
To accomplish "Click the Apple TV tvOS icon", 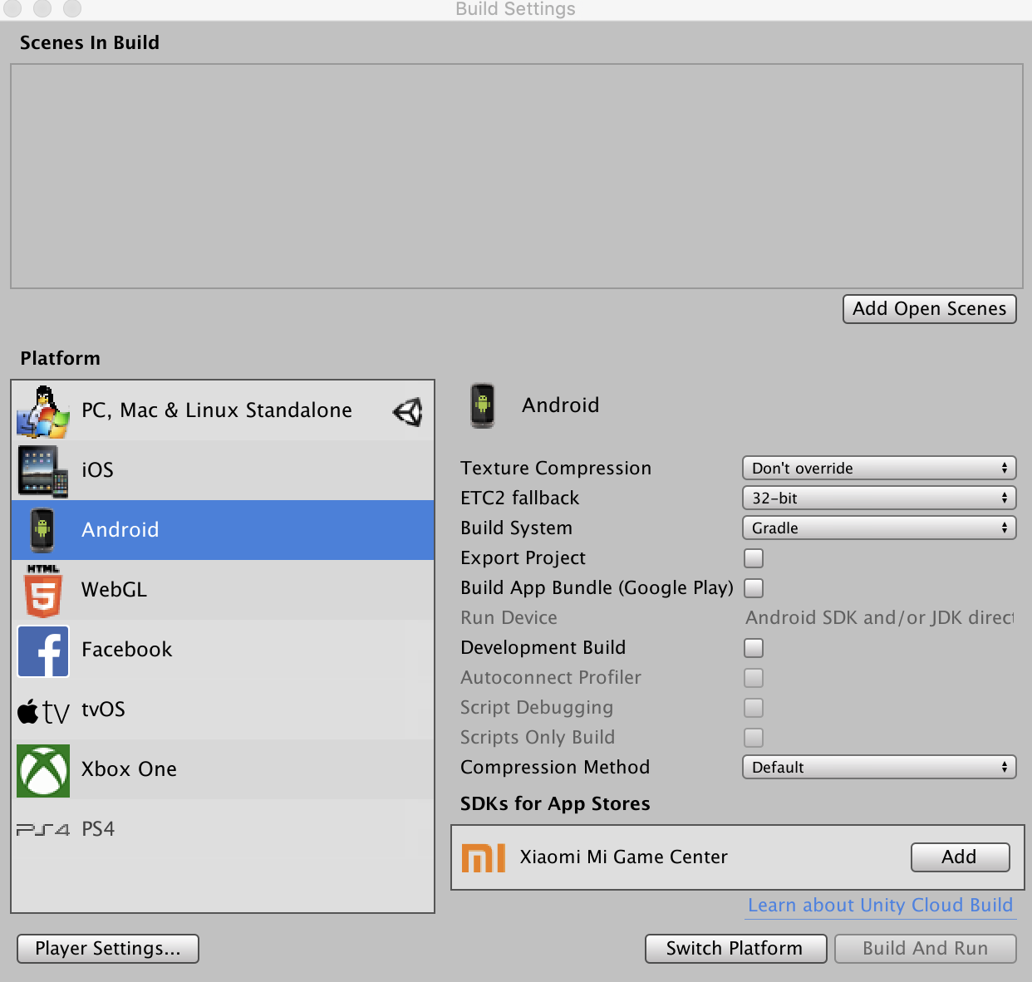I will click(43, 711).
